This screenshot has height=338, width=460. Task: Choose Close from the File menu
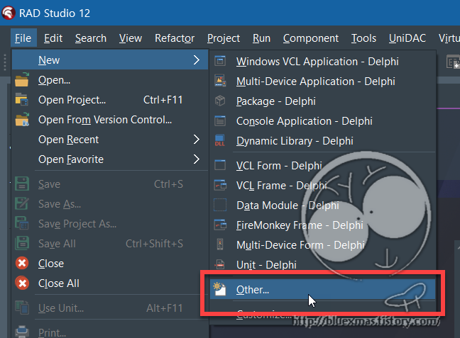pos(110,264)
